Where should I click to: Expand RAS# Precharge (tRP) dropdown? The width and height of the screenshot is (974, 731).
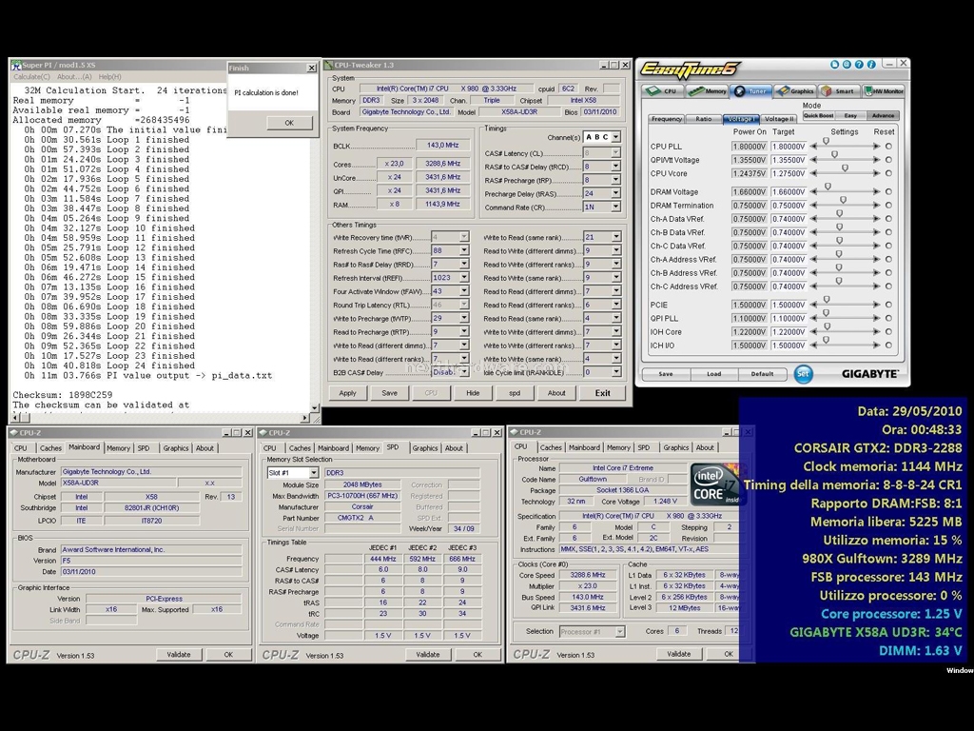615,180
